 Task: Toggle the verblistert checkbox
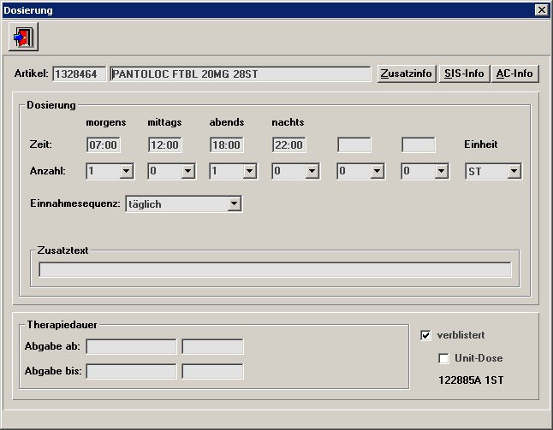(425, 335)
